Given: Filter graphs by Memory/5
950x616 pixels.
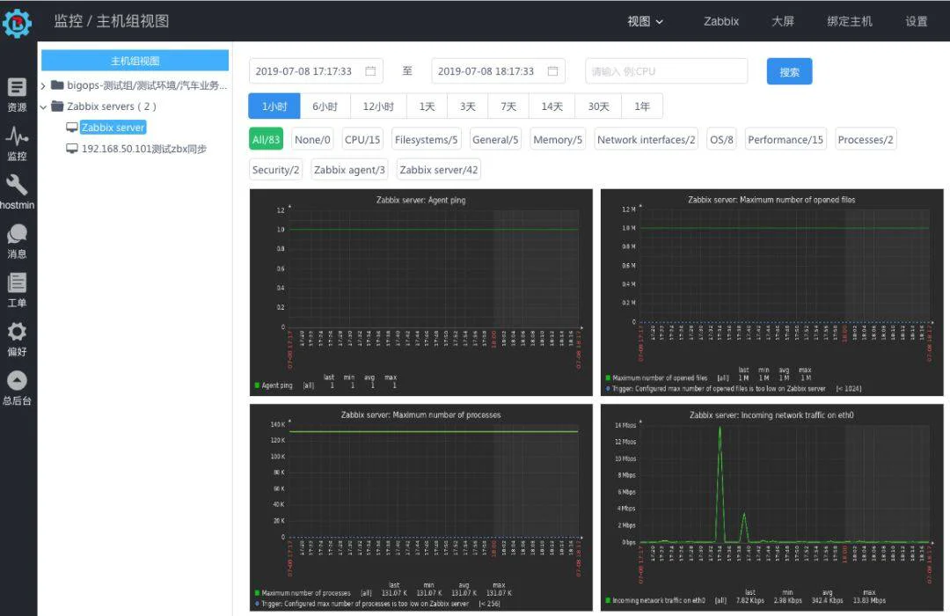Looking at the screenshot, I should (558, 139).
